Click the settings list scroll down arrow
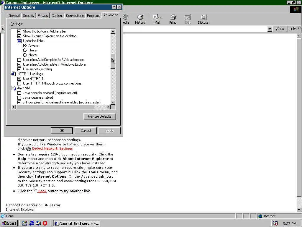This screenshot has height=227, width=302. click(x=113, y=102)
